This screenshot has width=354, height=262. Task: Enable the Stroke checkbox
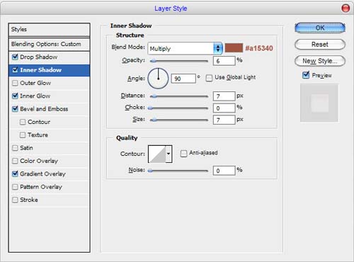click(15, 200)
